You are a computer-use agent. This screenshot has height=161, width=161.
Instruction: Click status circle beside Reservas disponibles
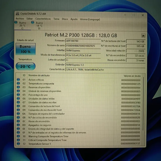[18, 87]
